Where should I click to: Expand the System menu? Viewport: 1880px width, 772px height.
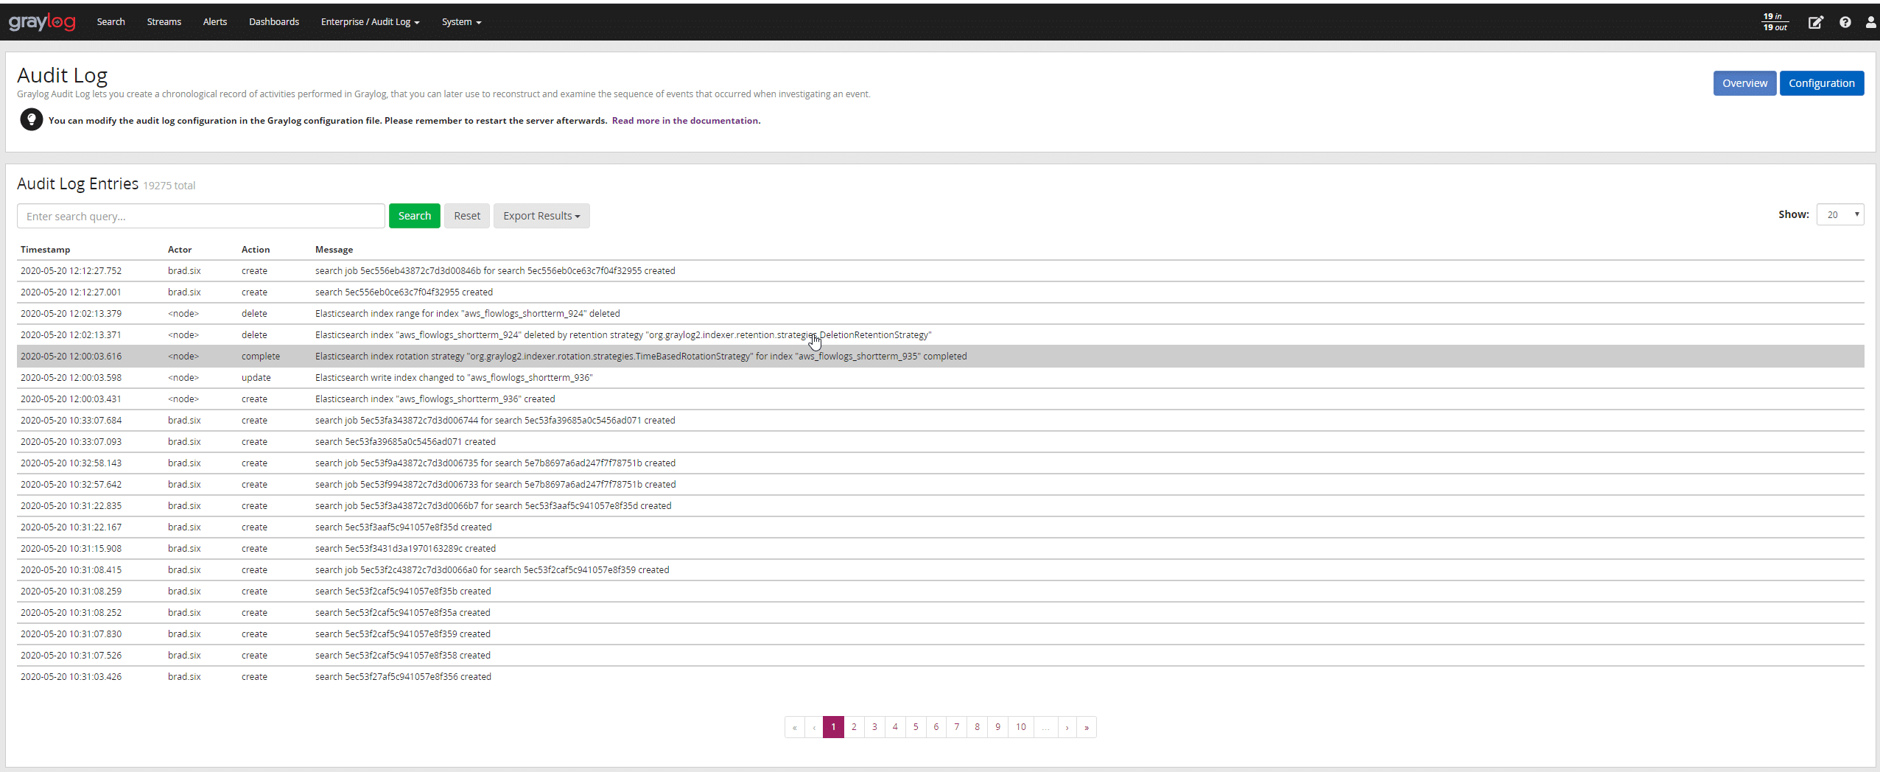461,22
